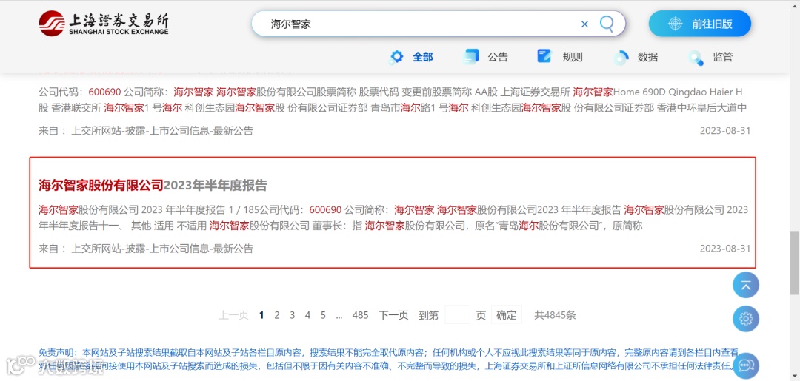Go to results page 5
Screen dimensions: 800x381
323,315
